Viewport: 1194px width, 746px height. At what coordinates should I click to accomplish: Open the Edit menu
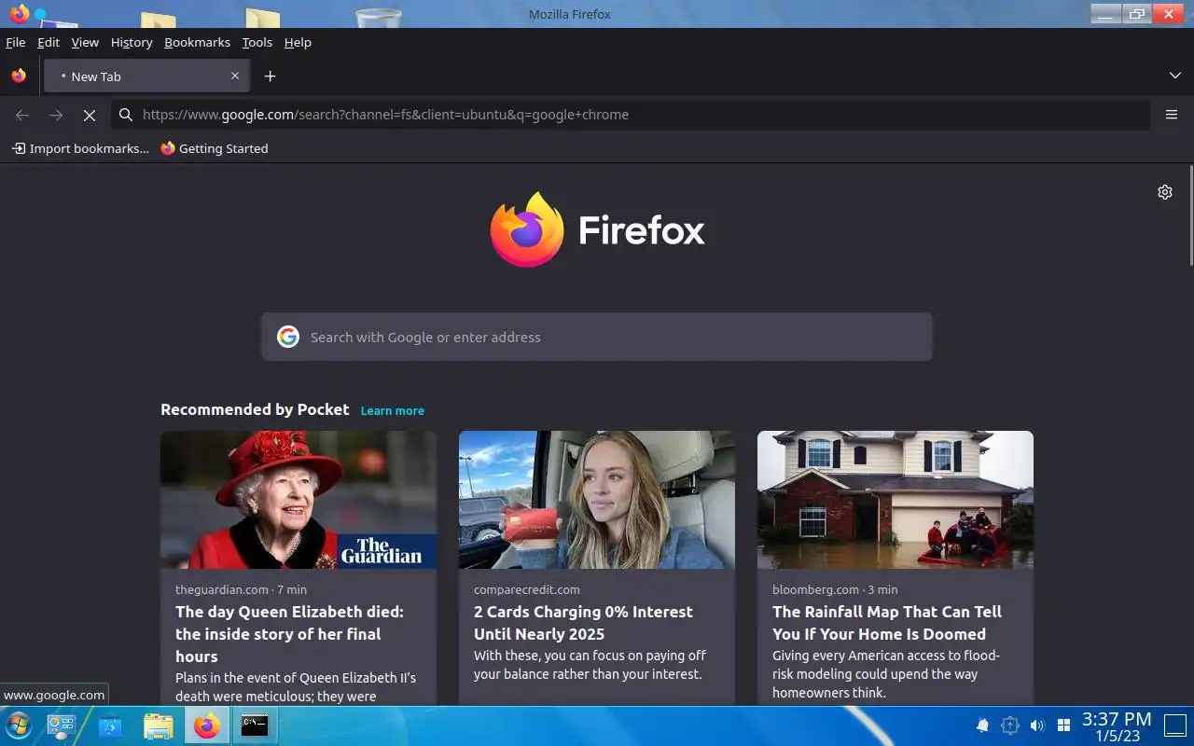tap(49, 42)
